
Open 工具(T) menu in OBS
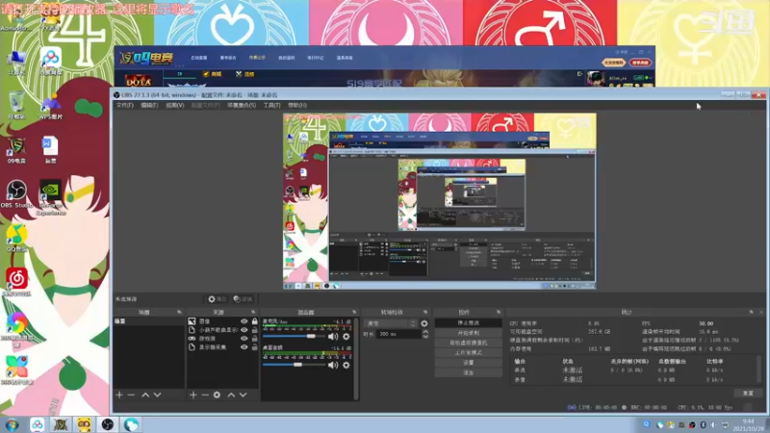coord(272,106)
